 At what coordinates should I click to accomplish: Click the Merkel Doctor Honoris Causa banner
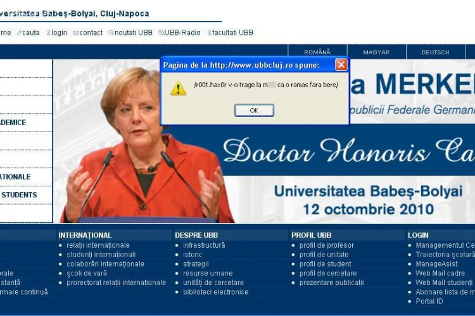pos(264,141)
